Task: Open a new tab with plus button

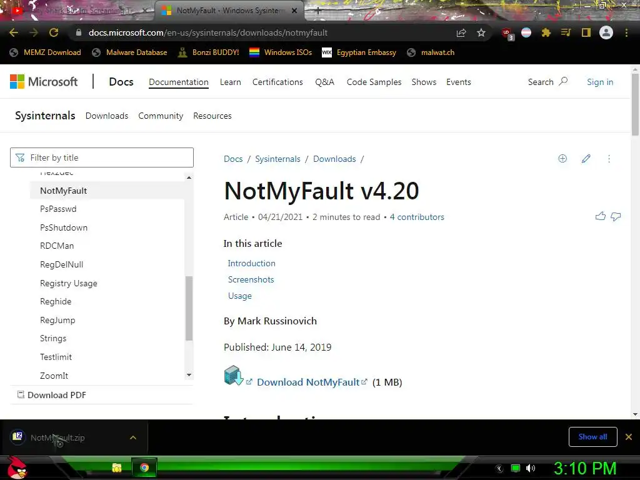Action: [317, 11]
